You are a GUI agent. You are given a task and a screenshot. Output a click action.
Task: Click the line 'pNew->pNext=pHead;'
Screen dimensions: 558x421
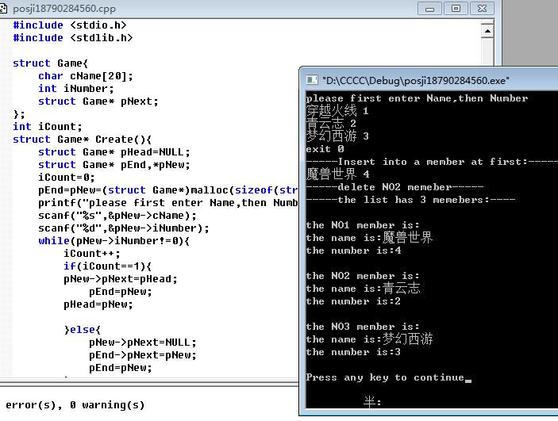(x=121, y=279)
